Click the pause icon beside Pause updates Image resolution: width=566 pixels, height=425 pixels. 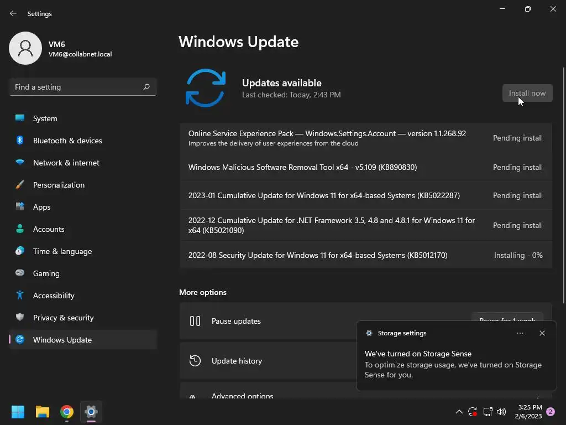pyautogui.click(x=195, y=321)
